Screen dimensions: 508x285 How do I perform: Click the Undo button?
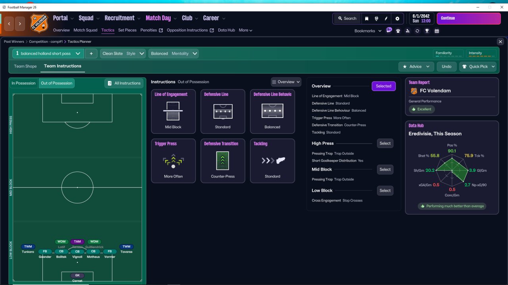tap(446, 66)
